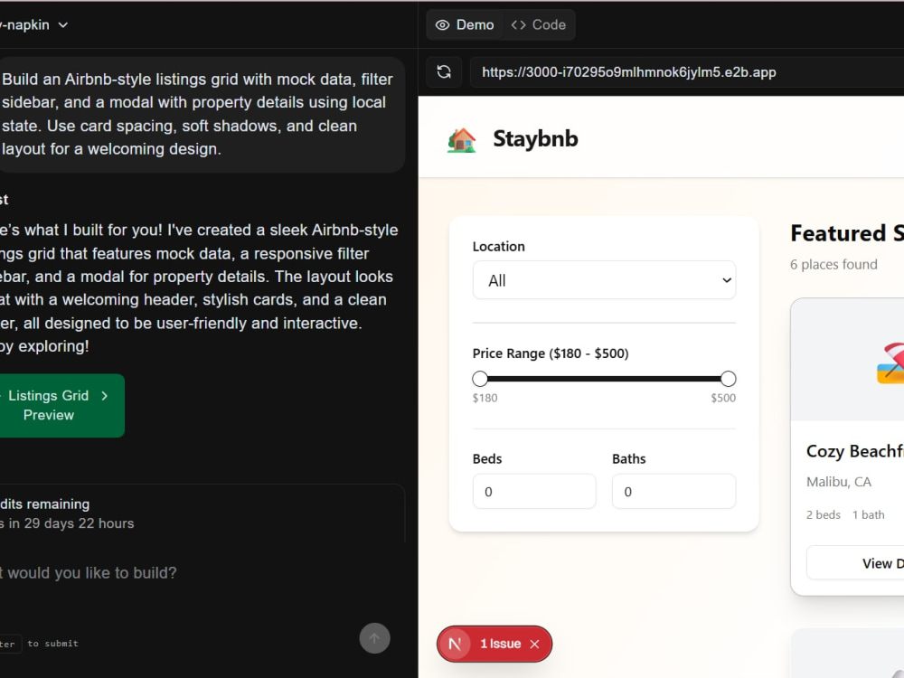Click the beach umbrella listing image

(x=890, y=363)
